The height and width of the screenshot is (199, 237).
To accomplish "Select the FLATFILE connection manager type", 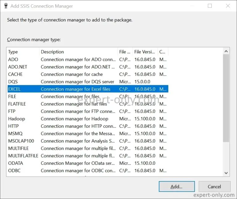I will click(x=88, y=104).
